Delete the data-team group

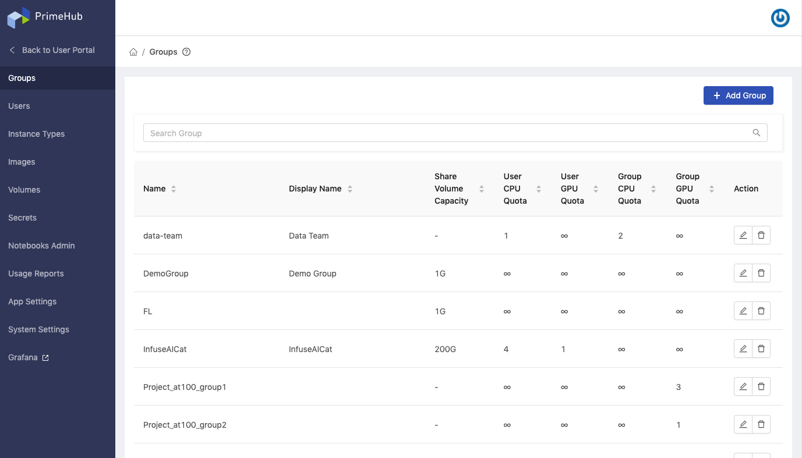tap(761, 235)
